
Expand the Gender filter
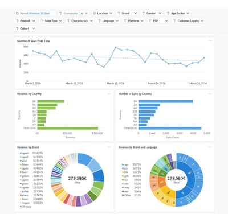[152, 13]
